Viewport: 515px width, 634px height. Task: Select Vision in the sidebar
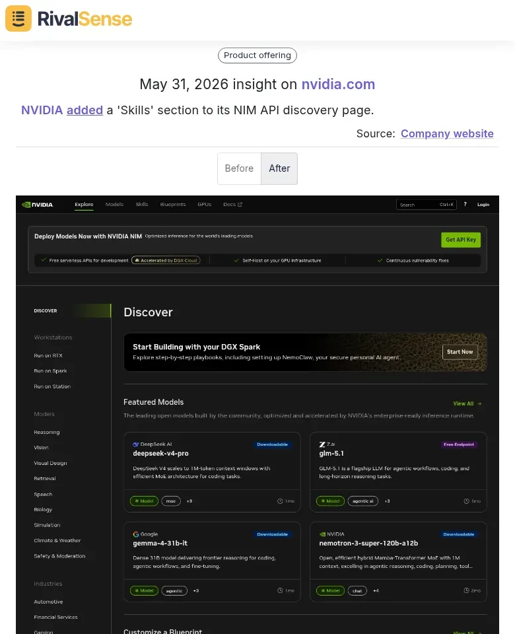[x=41, y=448]
